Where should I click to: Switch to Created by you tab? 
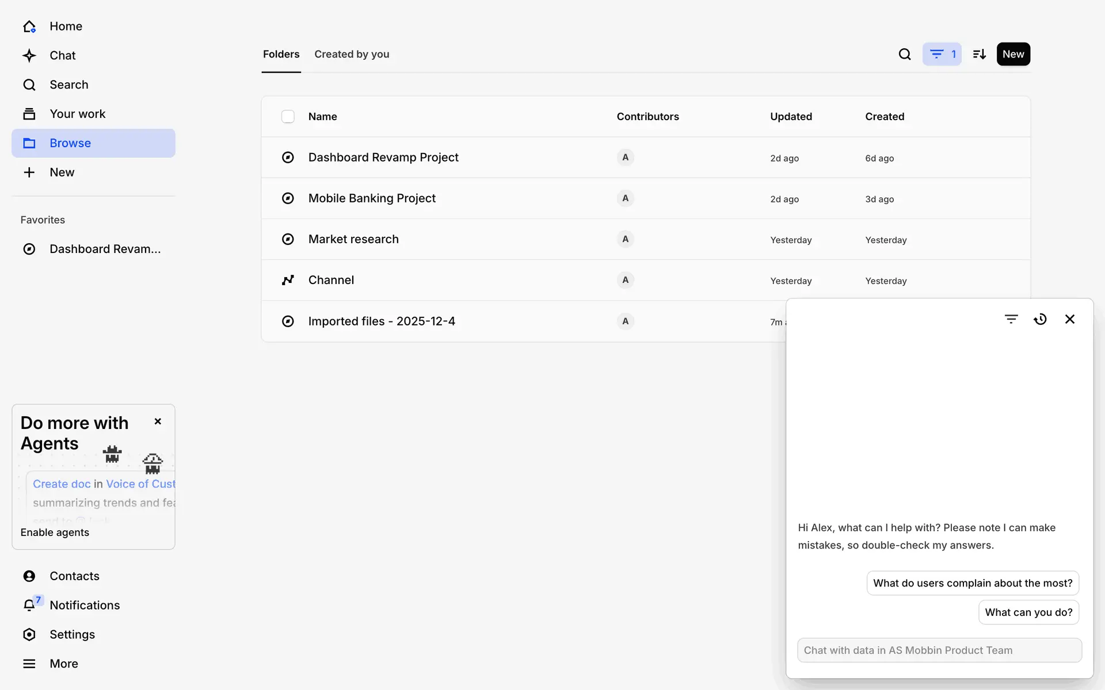(352, 54)
